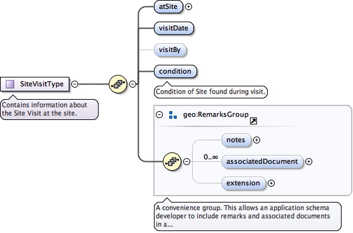Screen dimensions: 353x233
Task: Click the 'Condition of Site found during visit.' annotation
Action: [x=211, y=91]
